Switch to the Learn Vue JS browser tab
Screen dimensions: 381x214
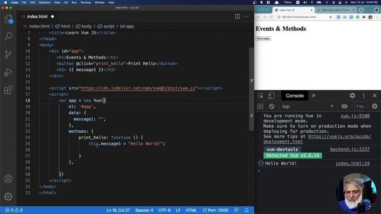(x=293, y=10)
